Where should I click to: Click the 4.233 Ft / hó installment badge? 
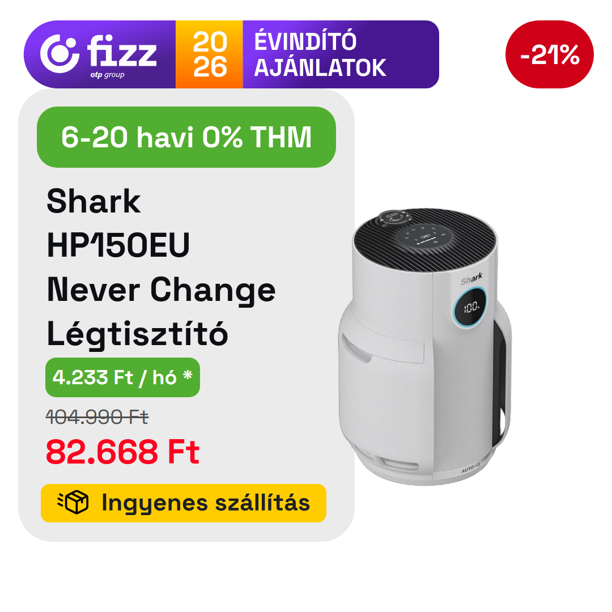[122, 377]
